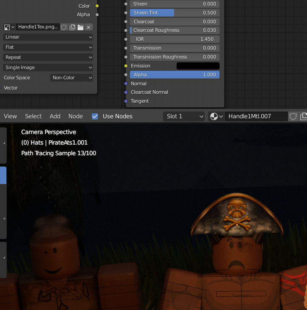Click the pirate hat with skull in viewport
307x310 pixels.
pyautogui.click(x=237, y=215)
